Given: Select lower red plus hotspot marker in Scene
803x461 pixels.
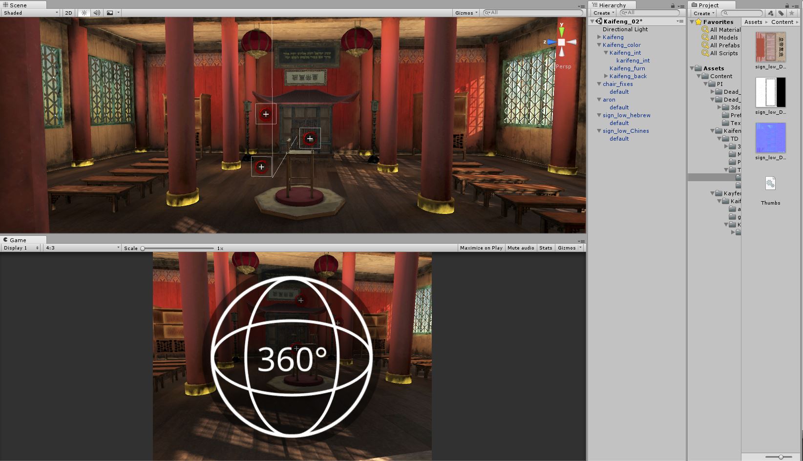Looking at the screenshot, I should coord(261,167).
